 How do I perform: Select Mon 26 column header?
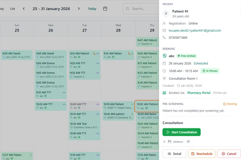[51, 28]
